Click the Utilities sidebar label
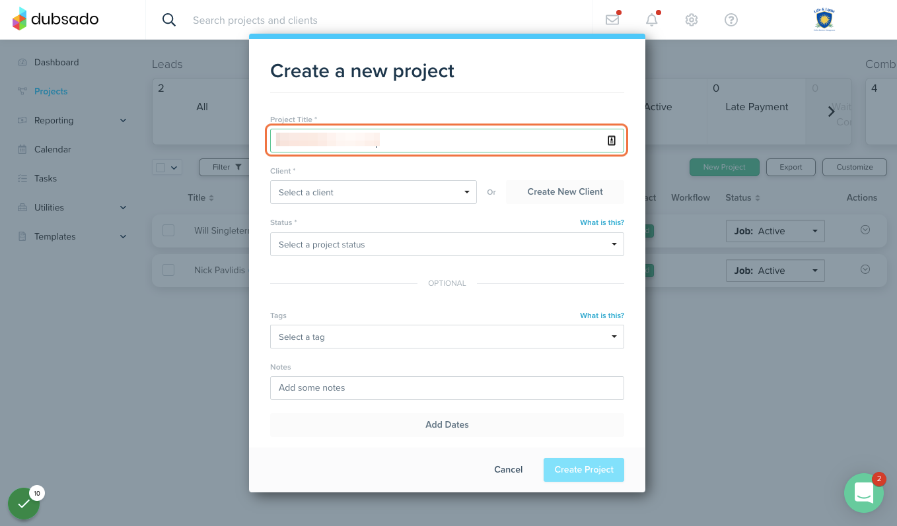 coord(50,207)
